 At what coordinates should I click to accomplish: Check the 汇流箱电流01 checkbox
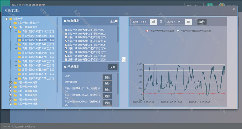pos(66,30)
